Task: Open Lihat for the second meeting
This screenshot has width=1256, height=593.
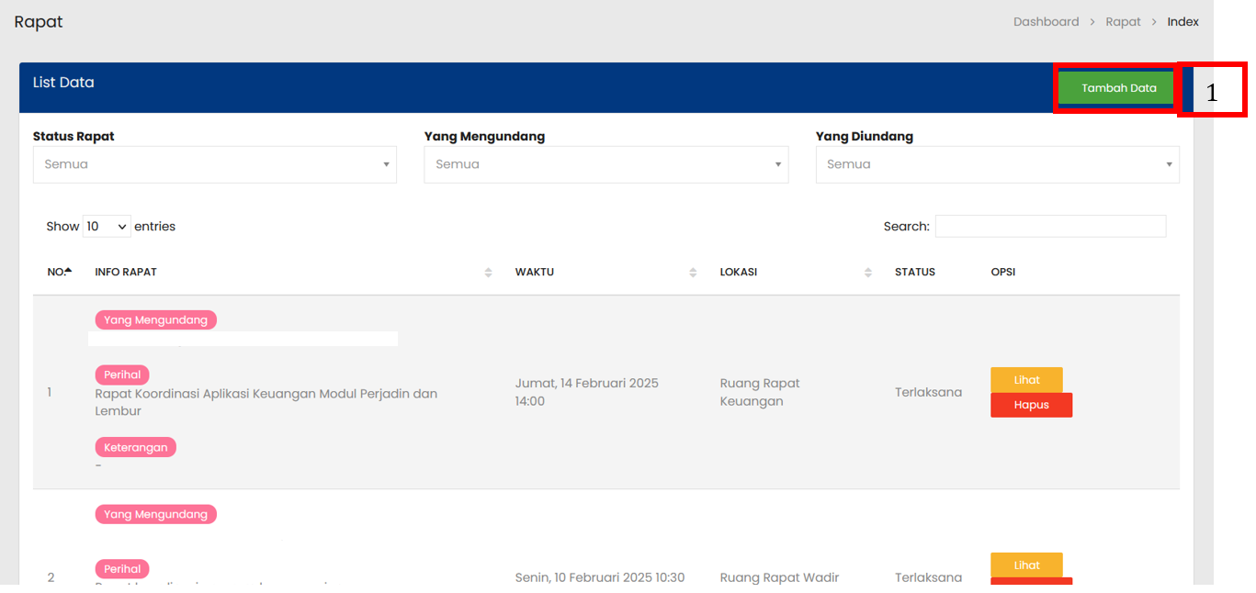Action: click(1026, 565)
